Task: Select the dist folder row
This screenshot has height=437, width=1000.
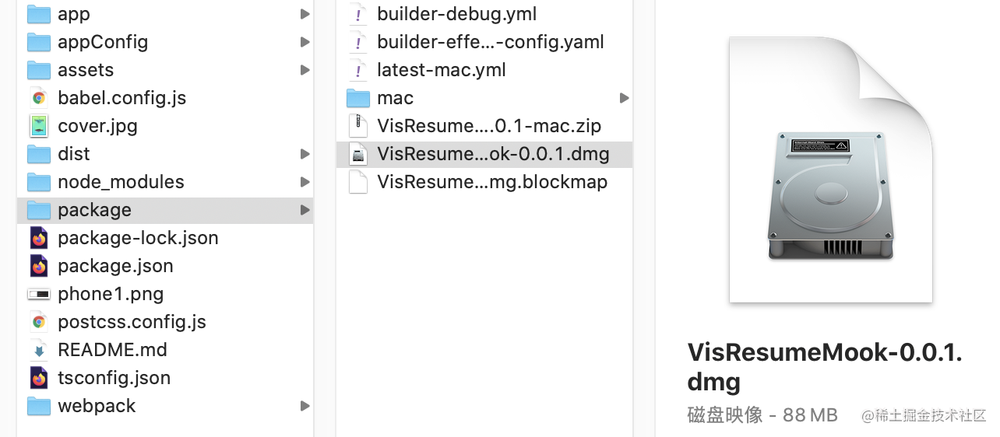Action: [x=74, y=154]
